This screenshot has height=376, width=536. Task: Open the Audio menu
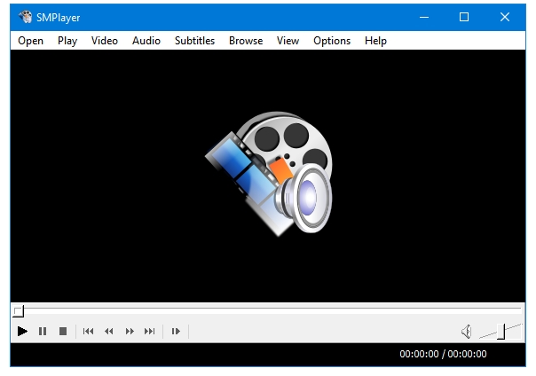click(x=146, y=41)
